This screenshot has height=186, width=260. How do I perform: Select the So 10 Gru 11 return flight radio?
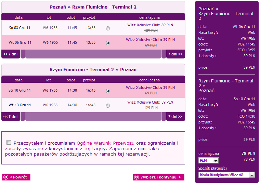pos(108,91)
